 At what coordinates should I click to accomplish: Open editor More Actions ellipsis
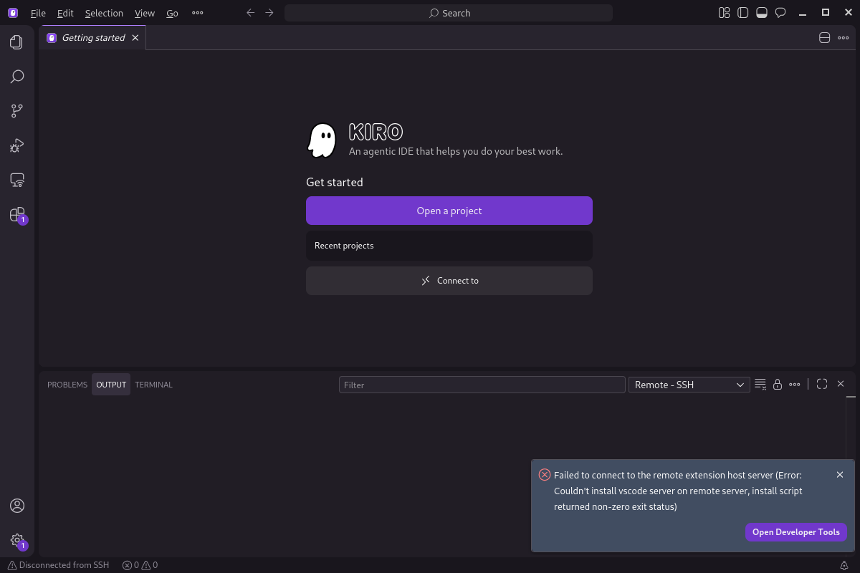(x=844, y=38)
